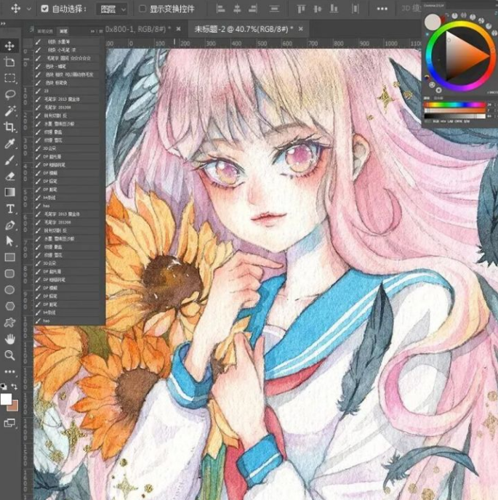498x500 pixels.
Task: Collapse the brush panel using its double-arrow
Action: [93, 31]
